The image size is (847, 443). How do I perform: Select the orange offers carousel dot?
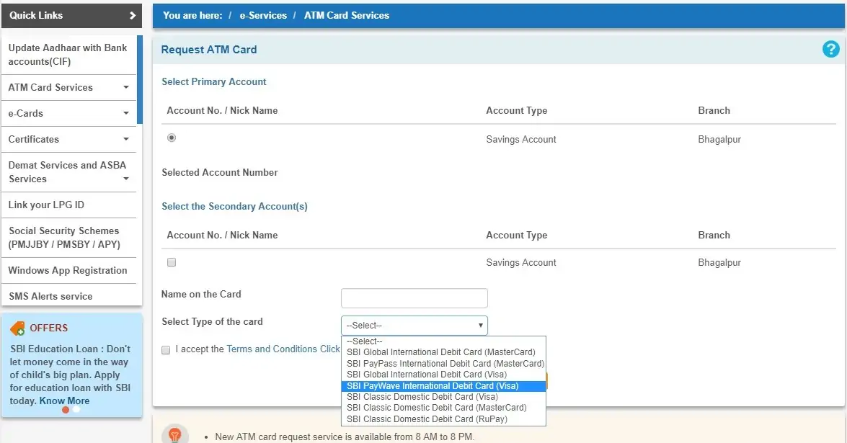click(x=66, y=410)
